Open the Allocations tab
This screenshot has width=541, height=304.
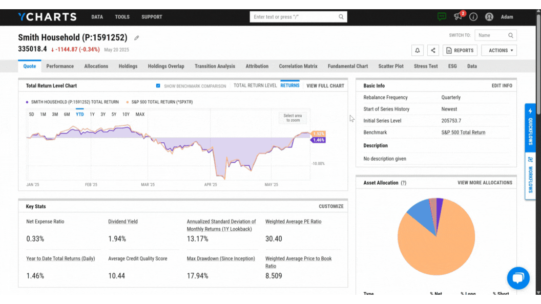click(96, 66)
